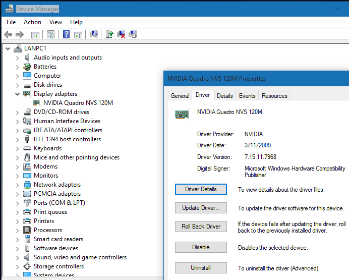
Task: Click the Forward arrow toolbar icon
Action: [20, 34]
